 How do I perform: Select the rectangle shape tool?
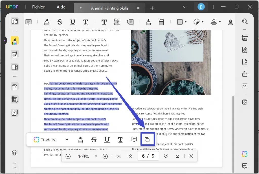pyautogui.click(x=180, y=22)
